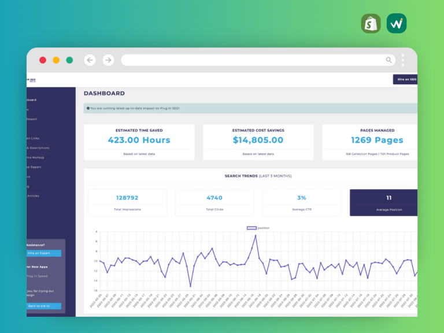The image size is (444, 333).
Task: Click the browser forward arrow button
Action: click(108, 60)
